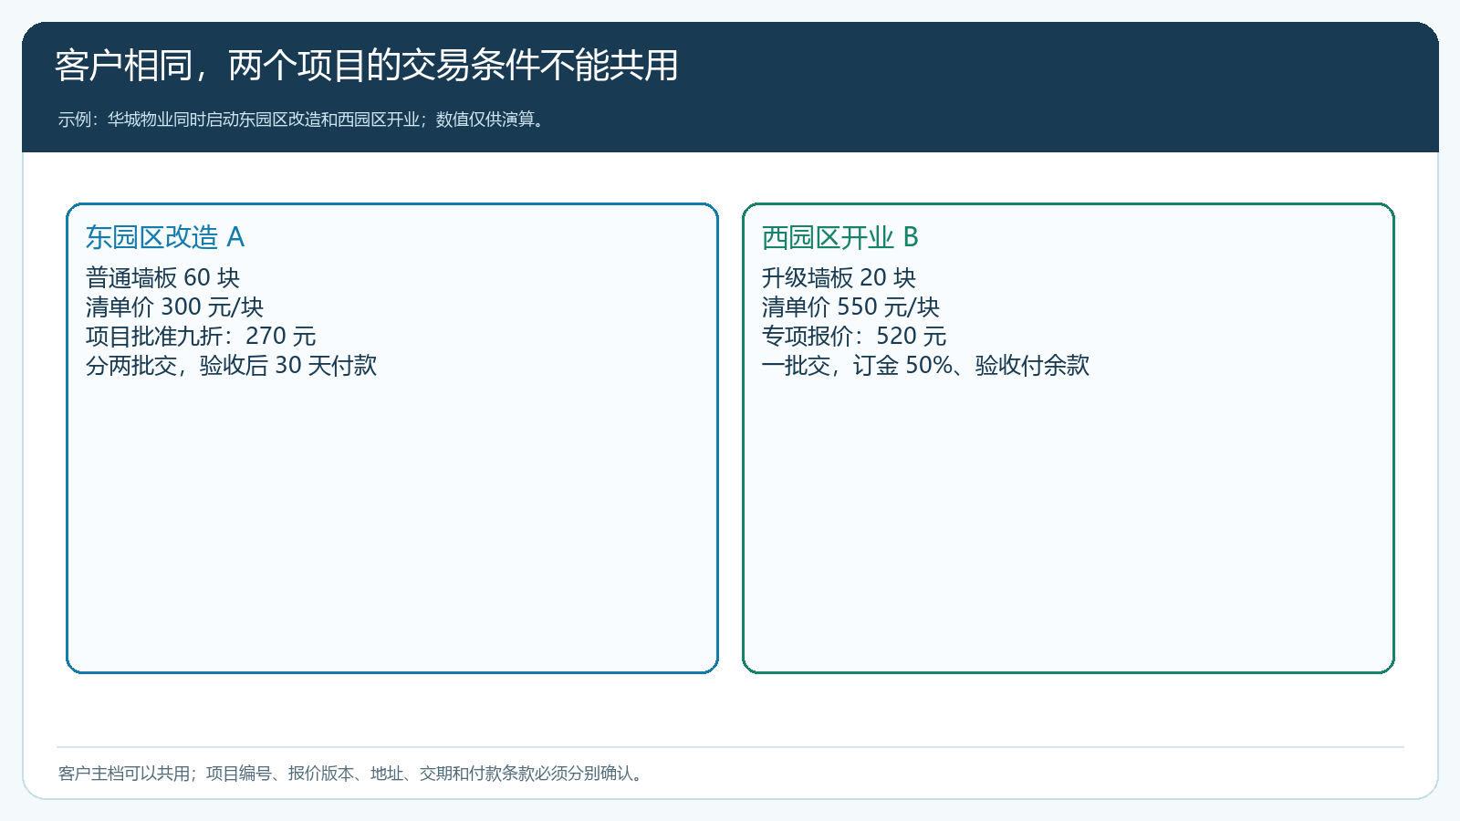Click the 西园区开业 B card heading
Screen dimensions: 1460x821
[x=840, y=237]
